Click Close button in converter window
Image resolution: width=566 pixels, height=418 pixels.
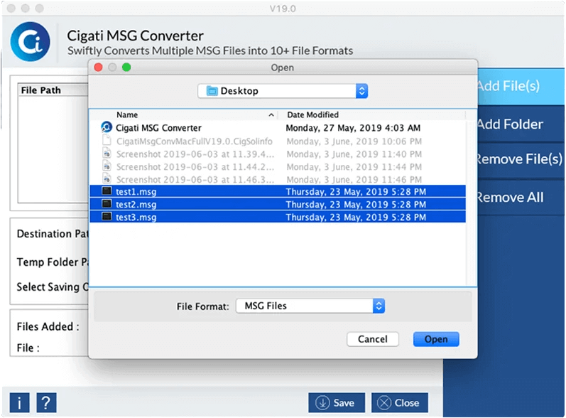pos(400,402)
